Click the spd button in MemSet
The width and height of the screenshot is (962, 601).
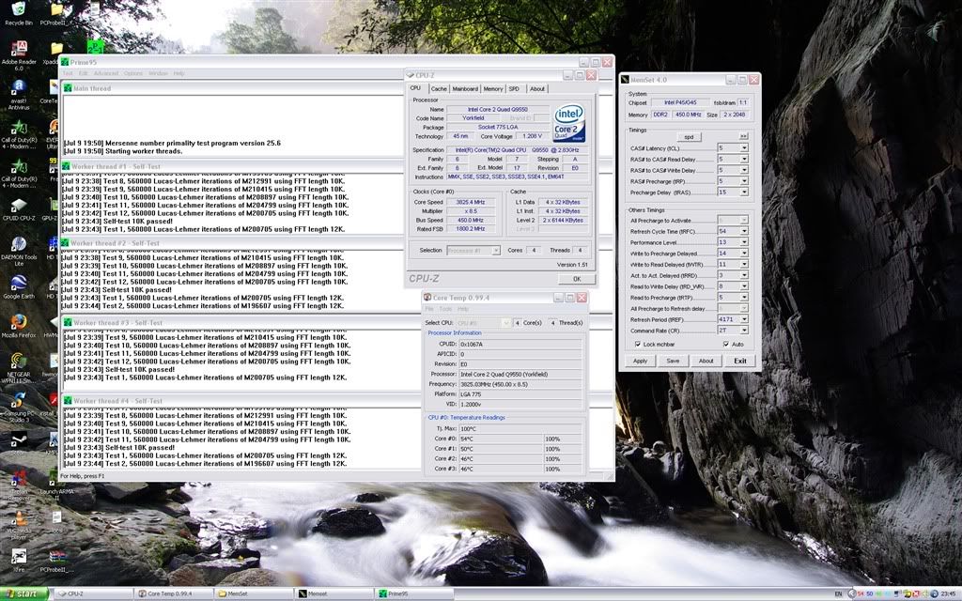click(x=689, y=137)
